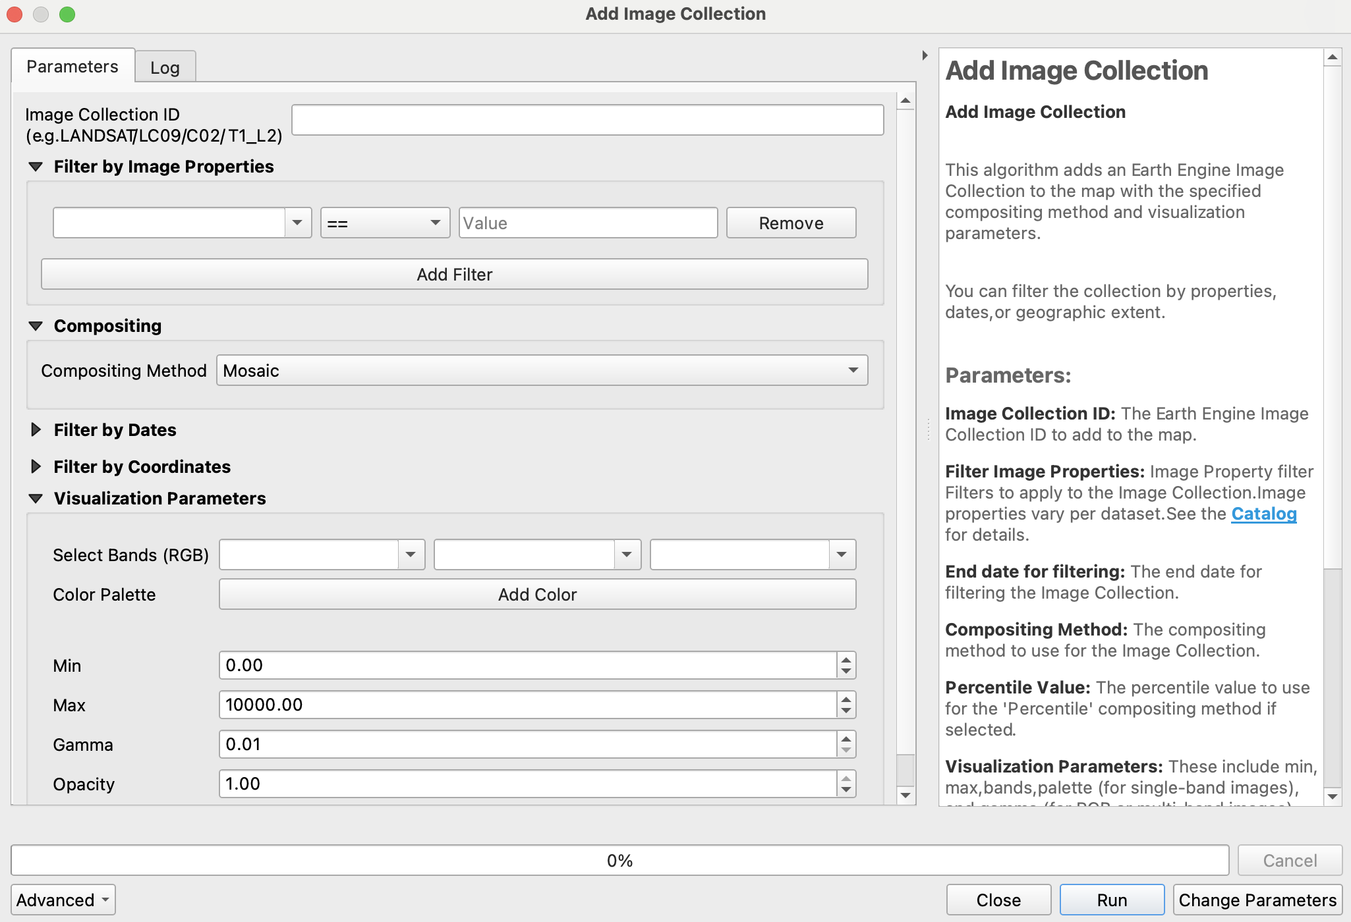This screenshot has width=1351, height=922.
Task: Increase the Min value with the up stepper arrow
Action: (x=846, y=659)
